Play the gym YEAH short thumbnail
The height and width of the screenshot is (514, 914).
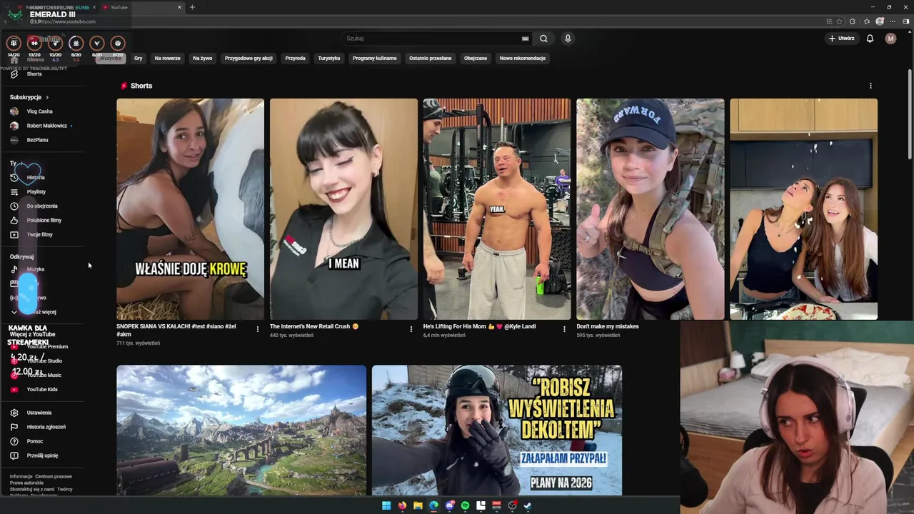click(x=497, y=209)
